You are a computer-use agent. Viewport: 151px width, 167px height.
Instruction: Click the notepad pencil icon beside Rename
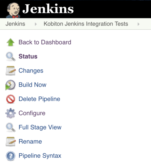tap(11, 142)
